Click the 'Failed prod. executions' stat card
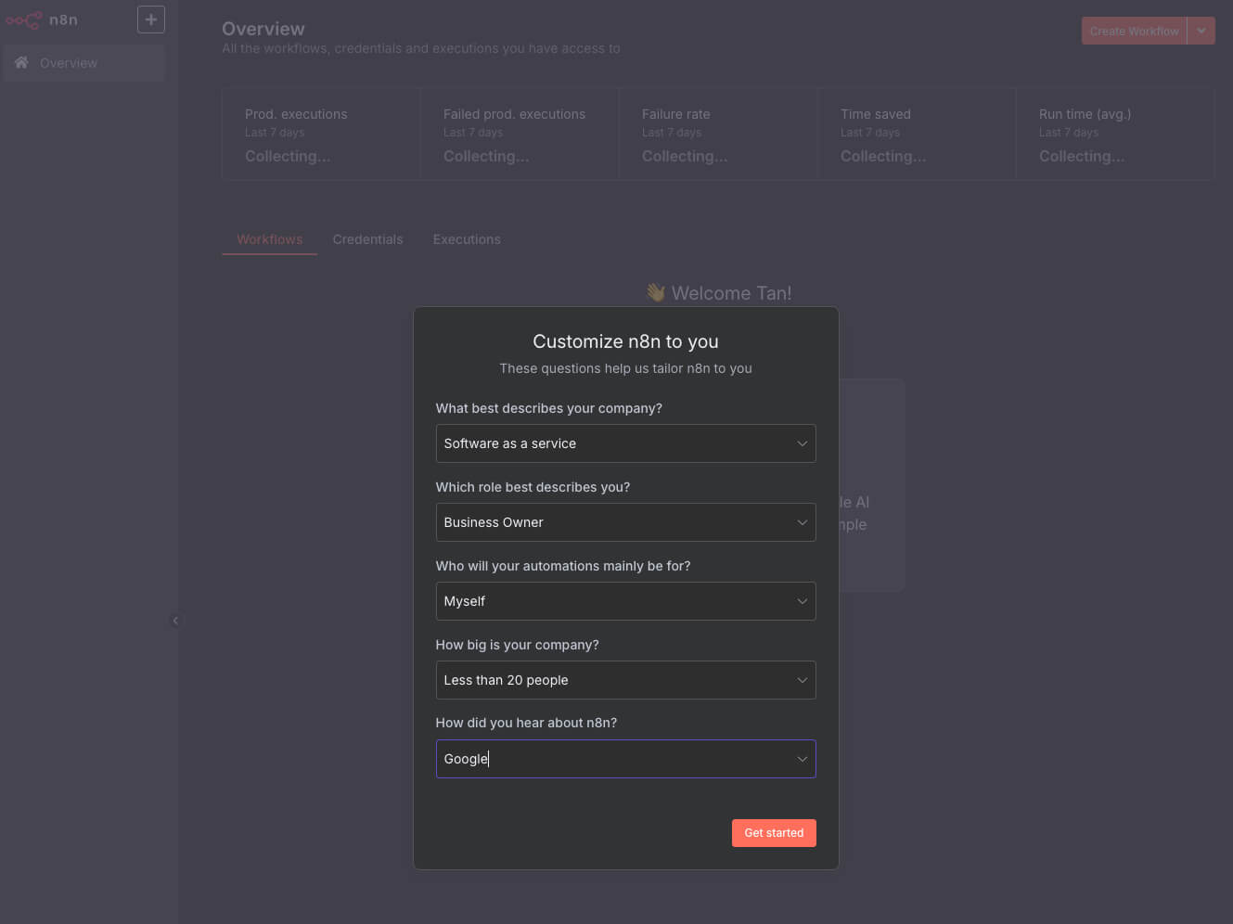The width and height of the screenshot is (1233, 924). click(520, 135)
